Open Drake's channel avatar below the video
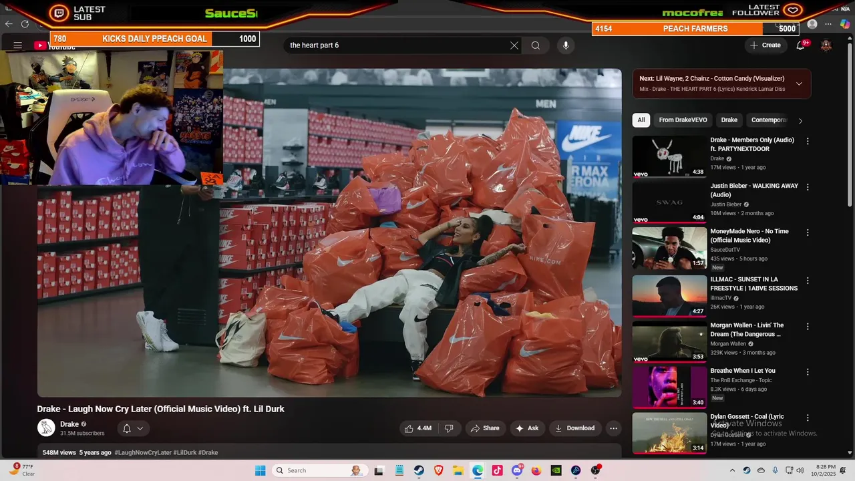 (46, 428)
